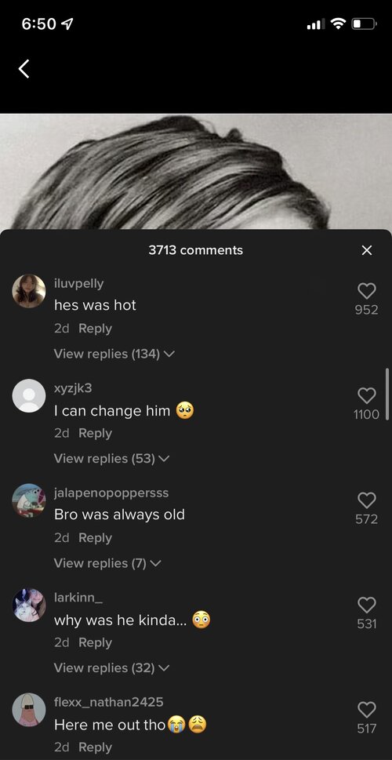The width and height of the screenshot is (392, 760).
Task: Tap heart on larkinn_'s comment
Action: coord(367,605)
